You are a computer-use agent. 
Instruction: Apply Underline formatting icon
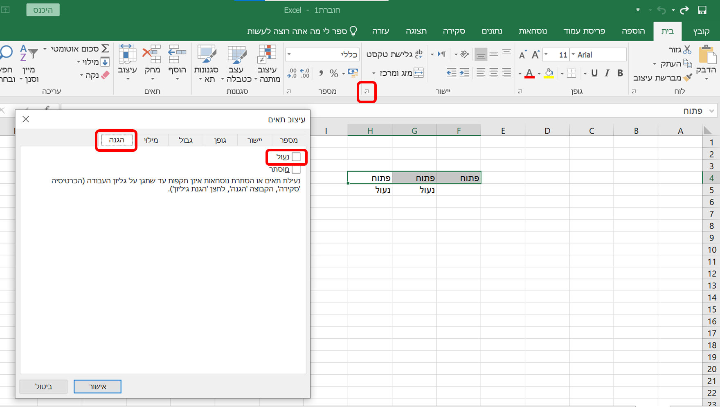(x=594, y=73)
